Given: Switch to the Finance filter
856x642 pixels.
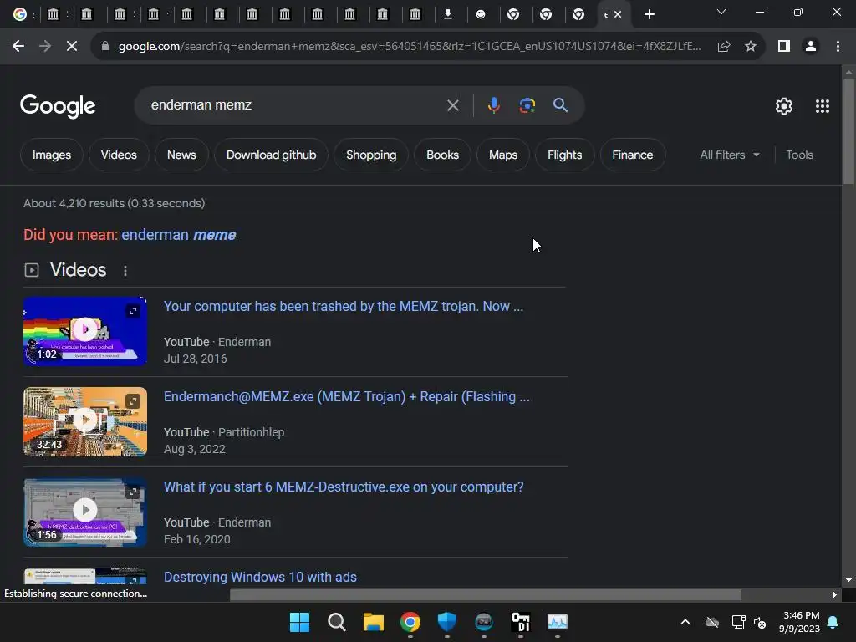Looking at the screenshot, I should tap(632, 155).
